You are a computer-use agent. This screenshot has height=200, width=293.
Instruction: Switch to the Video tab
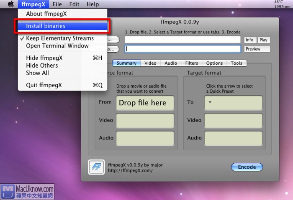point(150,63)
